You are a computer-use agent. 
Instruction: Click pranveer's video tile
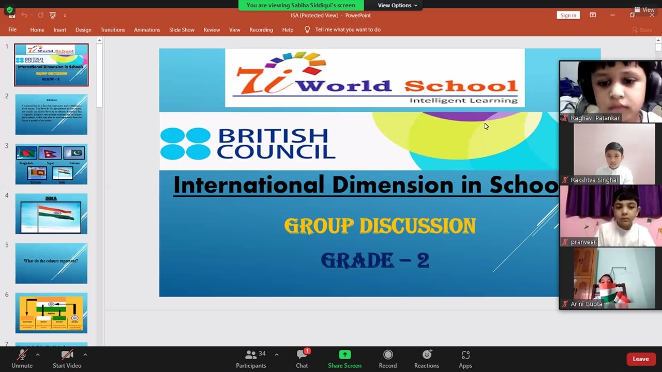[610, 216]
